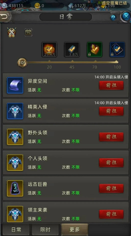Image resolution: width=131 pixels, height=236 pixels.
Task: Select the 更多 tab
Action: (75, 230)
